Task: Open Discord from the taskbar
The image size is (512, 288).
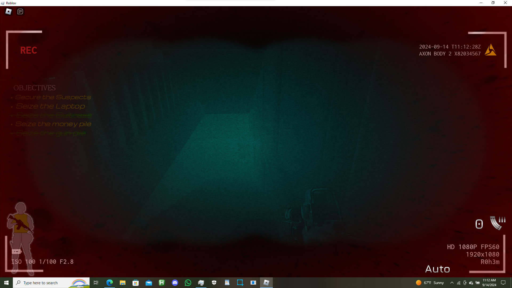Action: click(x=175, y=283)
